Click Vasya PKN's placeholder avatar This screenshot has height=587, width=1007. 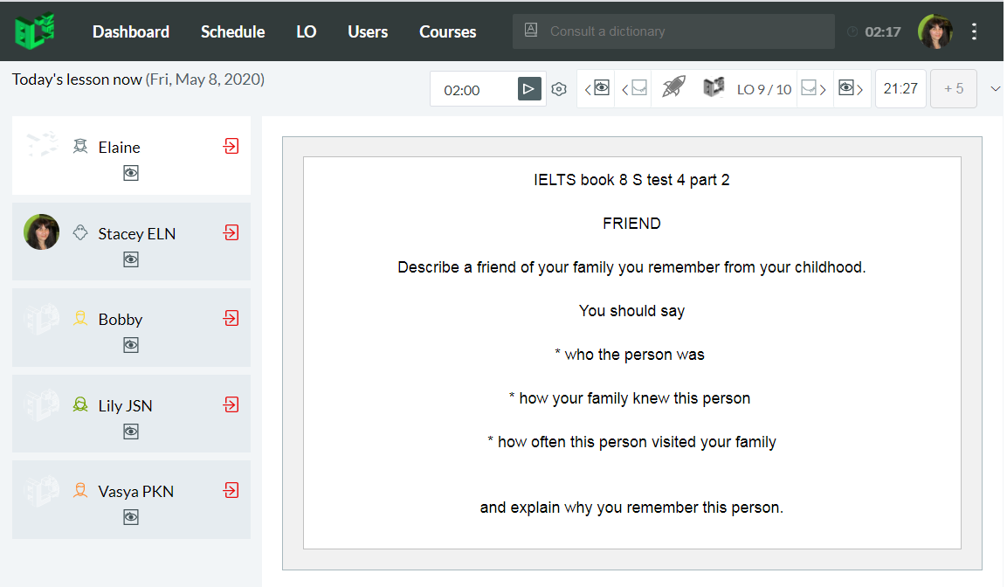(x=42, y=491)
